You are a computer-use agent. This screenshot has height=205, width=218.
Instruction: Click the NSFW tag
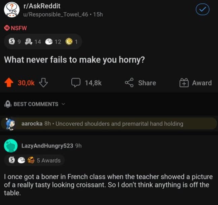click(x=16, y=28)
